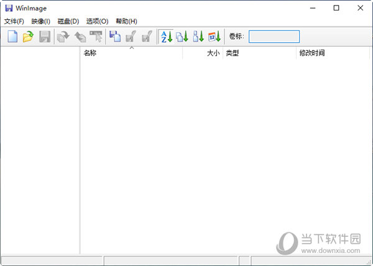Sort list by 大小 column header
This screenshot has height=266, width=373.
coord(203,53)
